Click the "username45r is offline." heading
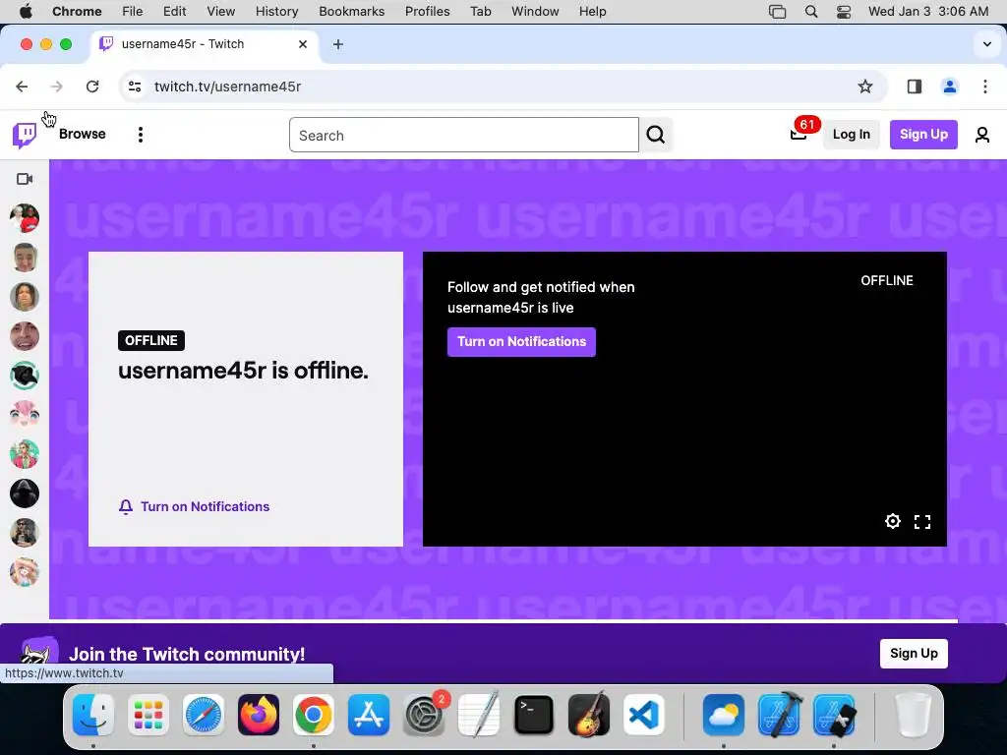Image resolution: width=1007 pixels, height=755 pixels. tap(244, 371)
